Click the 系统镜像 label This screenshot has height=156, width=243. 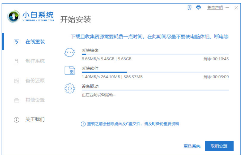[x=90, y=50]
